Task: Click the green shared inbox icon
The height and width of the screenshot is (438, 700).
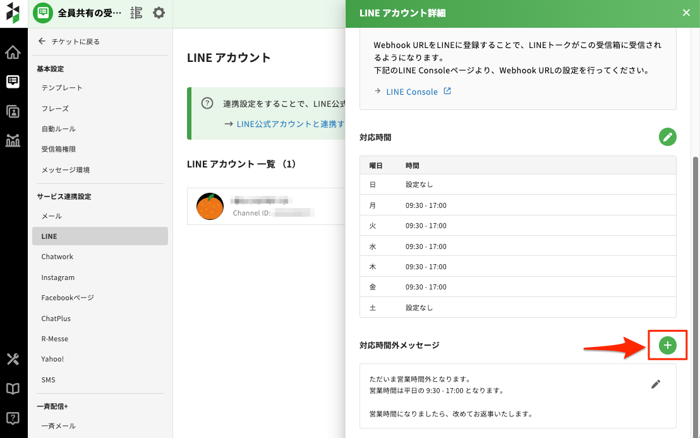Action: coord(43,13)
